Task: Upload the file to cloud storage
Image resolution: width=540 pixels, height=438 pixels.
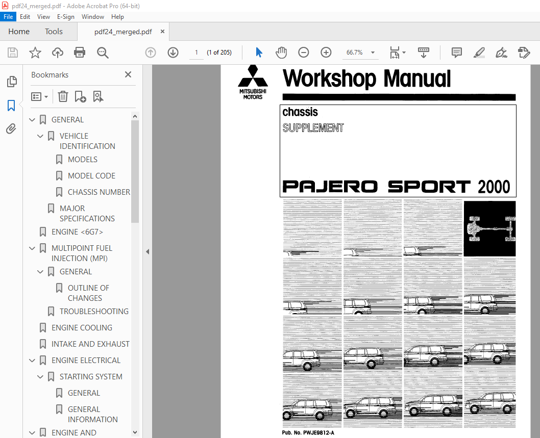Action: (58, 53)
